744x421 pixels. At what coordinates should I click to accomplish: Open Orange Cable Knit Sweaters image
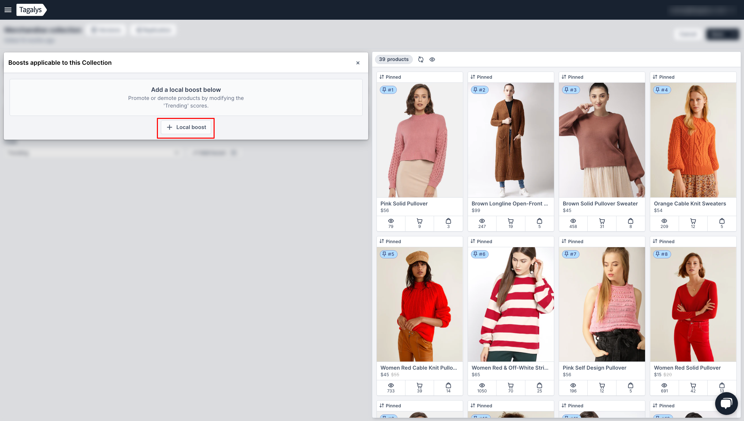coord(693,140)
